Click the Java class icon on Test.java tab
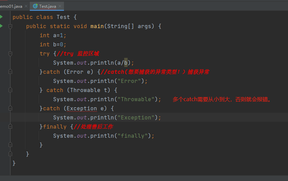The image size is (288, 181). [35, 6]
